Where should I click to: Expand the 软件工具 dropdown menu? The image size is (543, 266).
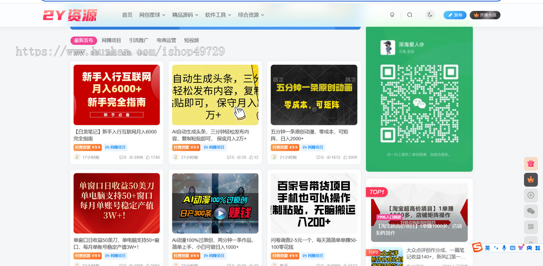point(218,15)
